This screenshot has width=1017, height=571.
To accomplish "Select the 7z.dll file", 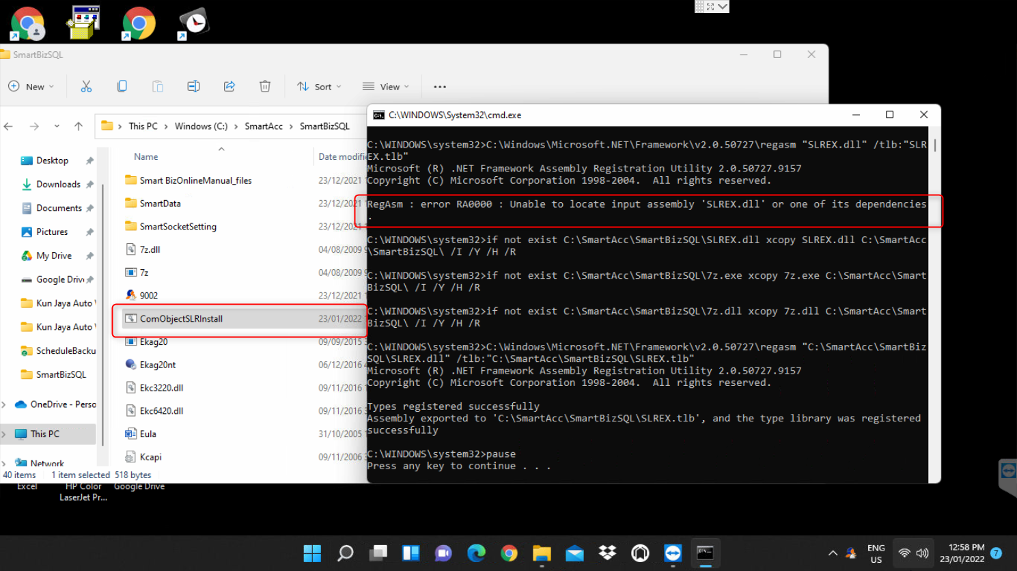I will click(150, 250).
